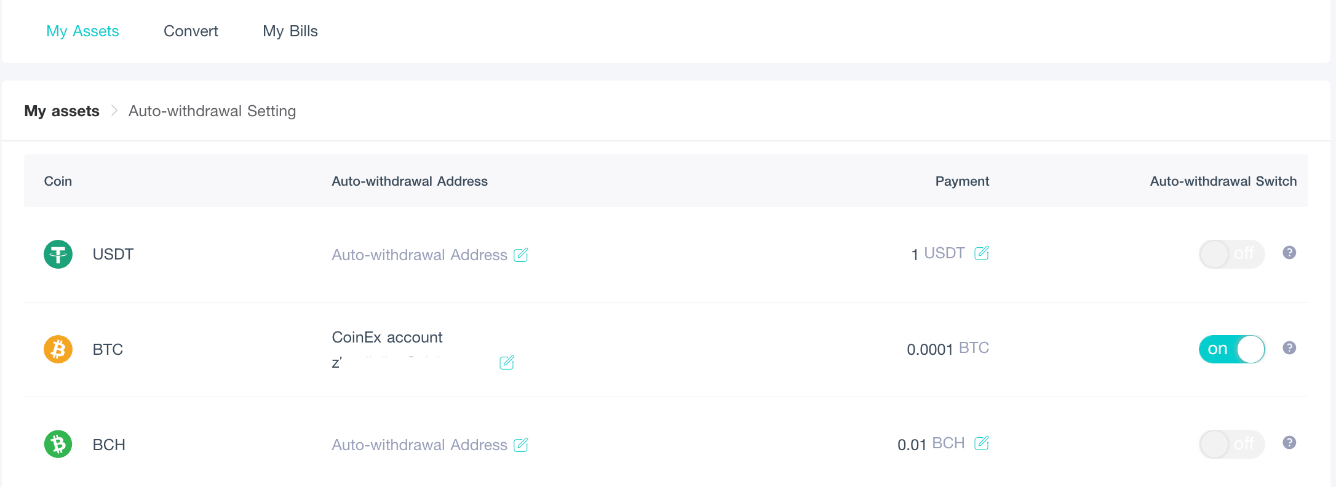Disable the BTC auto-withdrawal switch

pos(1231,349)
